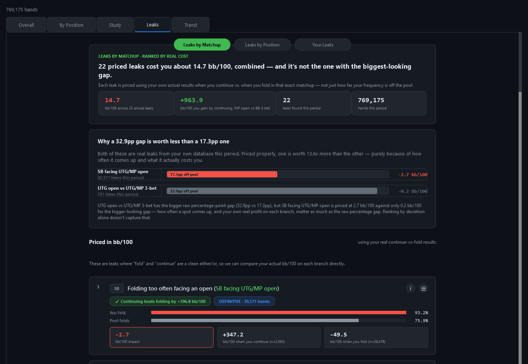Switch to the By Position tab
528x364 pixels.
(x=71, y=25)
